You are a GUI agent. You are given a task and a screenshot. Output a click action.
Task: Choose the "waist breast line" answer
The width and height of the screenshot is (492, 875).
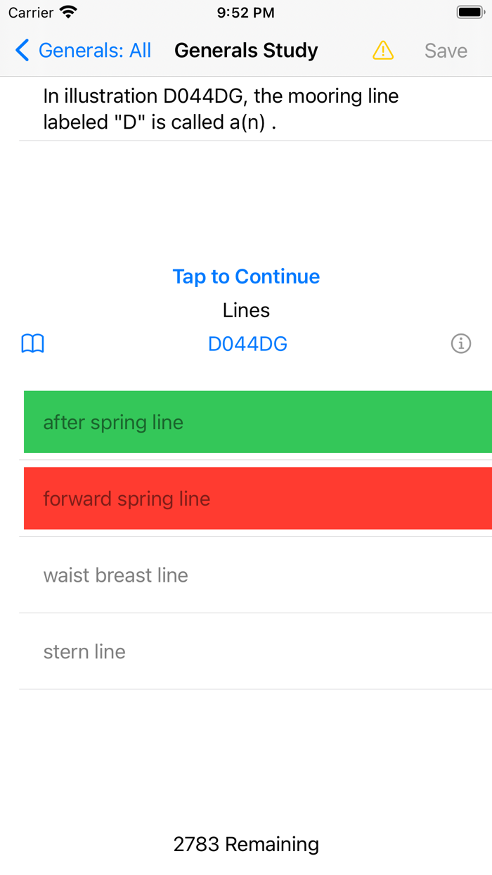click(x=115, y=575)
